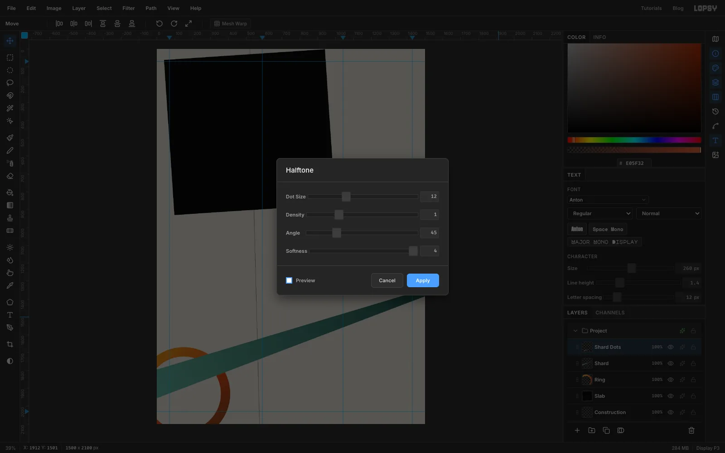
Task: Select the rectangular marquee tool
Action: [10, 58]
